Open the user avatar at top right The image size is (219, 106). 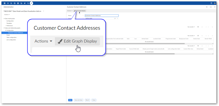215,3
